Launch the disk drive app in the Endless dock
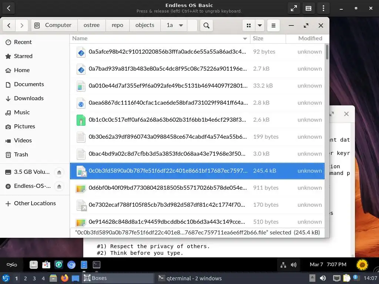The image size is (379, 284). coord(34,265)
